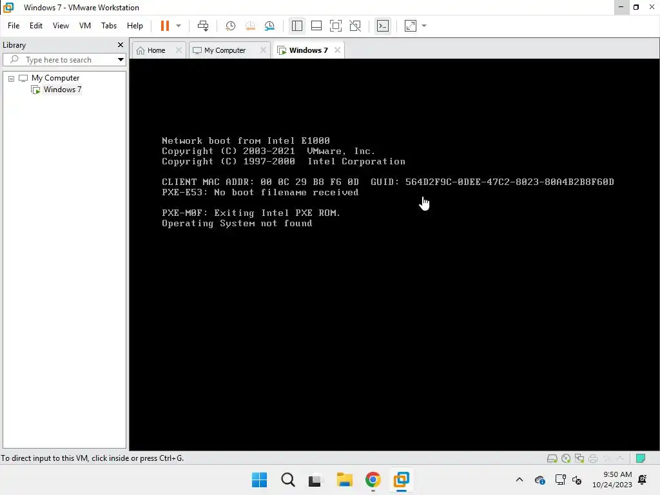Open the clock showing 9:50 AM
The height and width of the screenshot is (495, 660).
click(x=612, y=480)
